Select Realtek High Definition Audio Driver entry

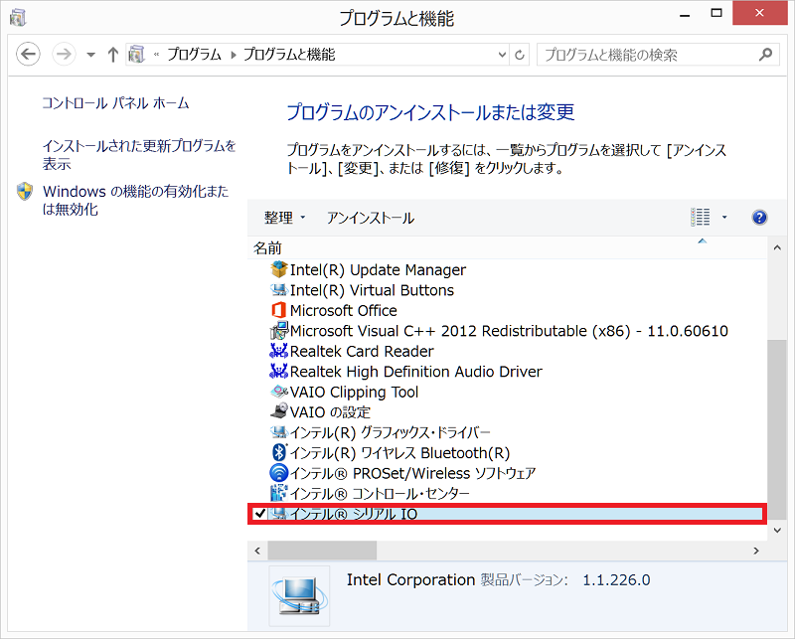click(415, 372)
